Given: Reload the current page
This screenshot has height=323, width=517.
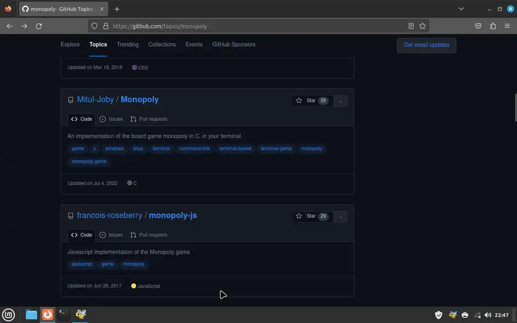Looking at the screenshot, I should [39, 26].
